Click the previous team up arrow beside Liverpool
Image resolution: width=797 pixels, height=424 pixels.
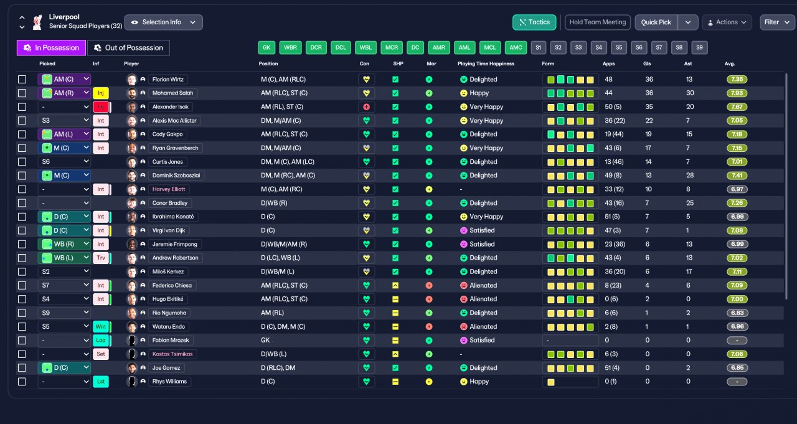pos(22,17)
